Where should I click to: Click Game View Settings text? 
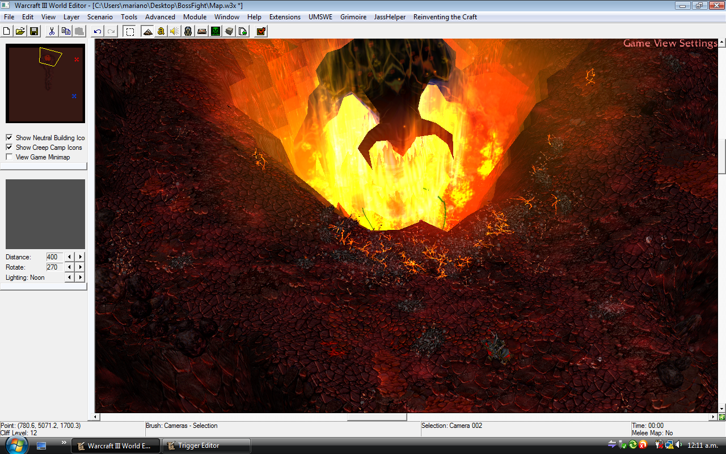670,43
